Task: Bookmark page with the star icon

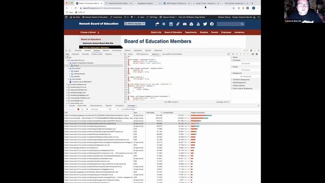Action: (x=234, y=8)
